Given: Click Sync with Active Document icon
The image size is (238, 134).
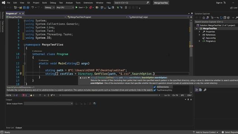Looking at the screenshot, I should pos(218,18).
